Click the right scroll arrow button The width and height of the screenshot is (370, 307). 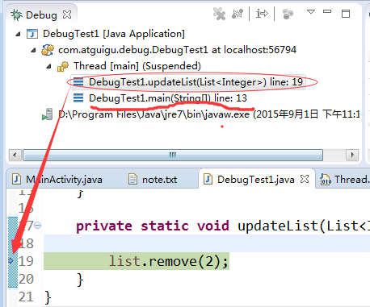click(x=352, y=155)
